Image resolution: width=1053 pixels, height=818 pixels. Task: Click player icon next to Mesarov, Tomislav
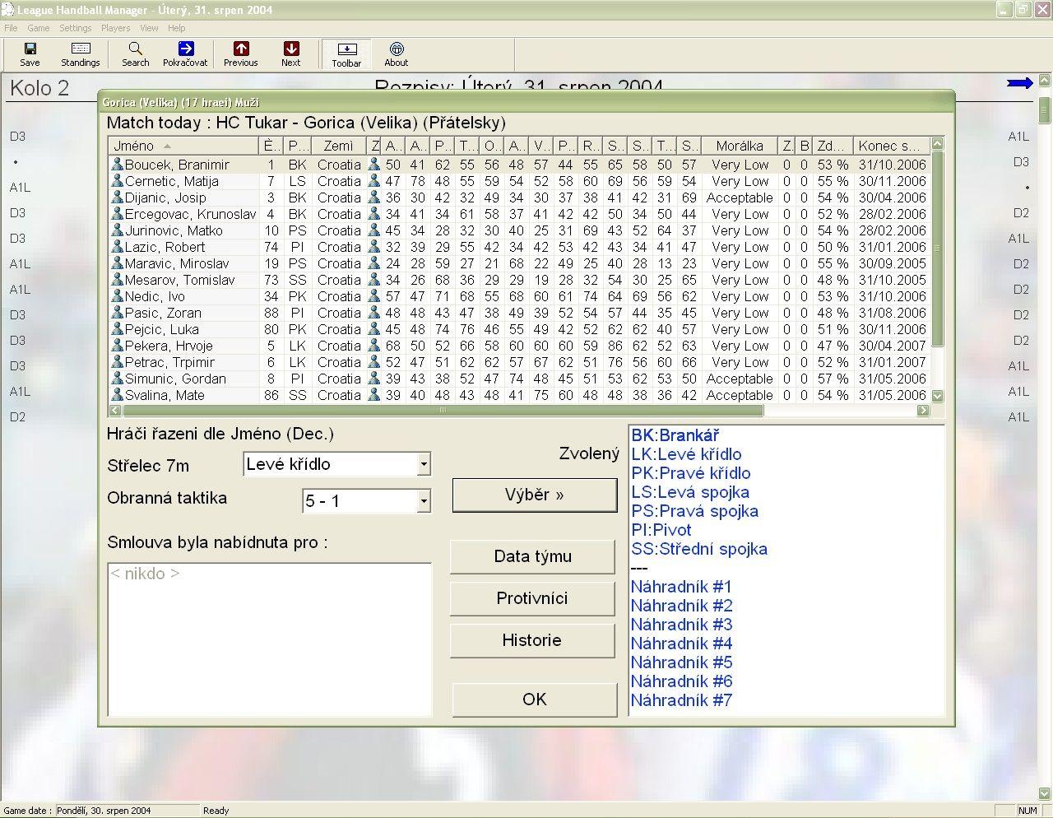click(117, 280)
